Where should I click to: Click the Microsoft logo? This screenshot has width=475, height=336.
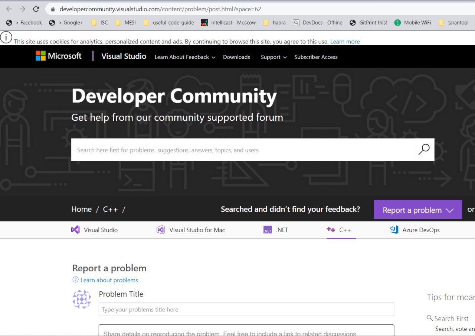[x=59, y=56]
